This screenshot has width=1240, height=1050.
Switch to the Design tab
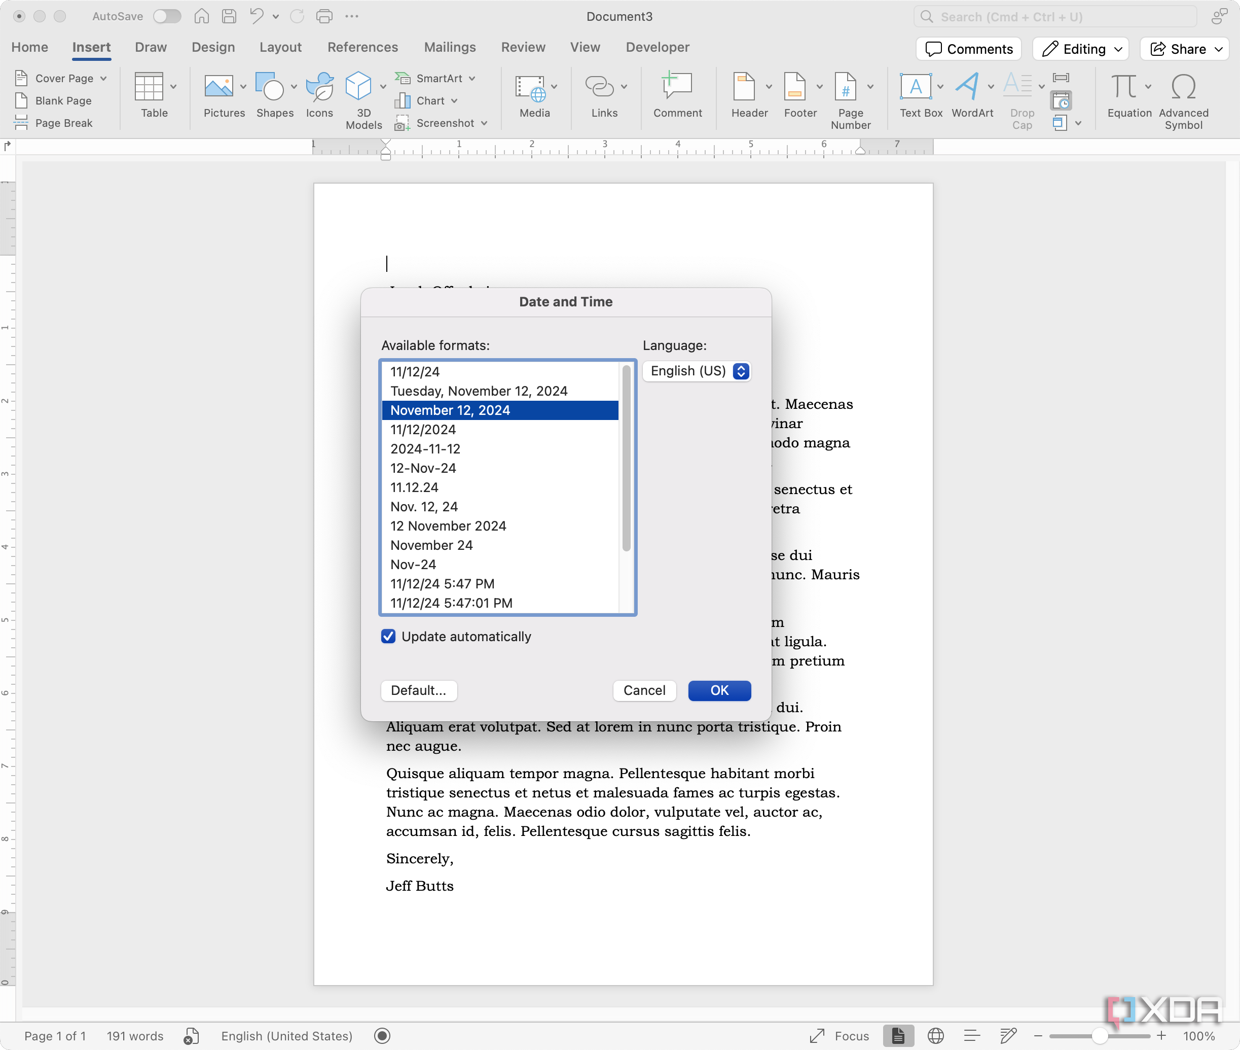[x=213, y=47]
